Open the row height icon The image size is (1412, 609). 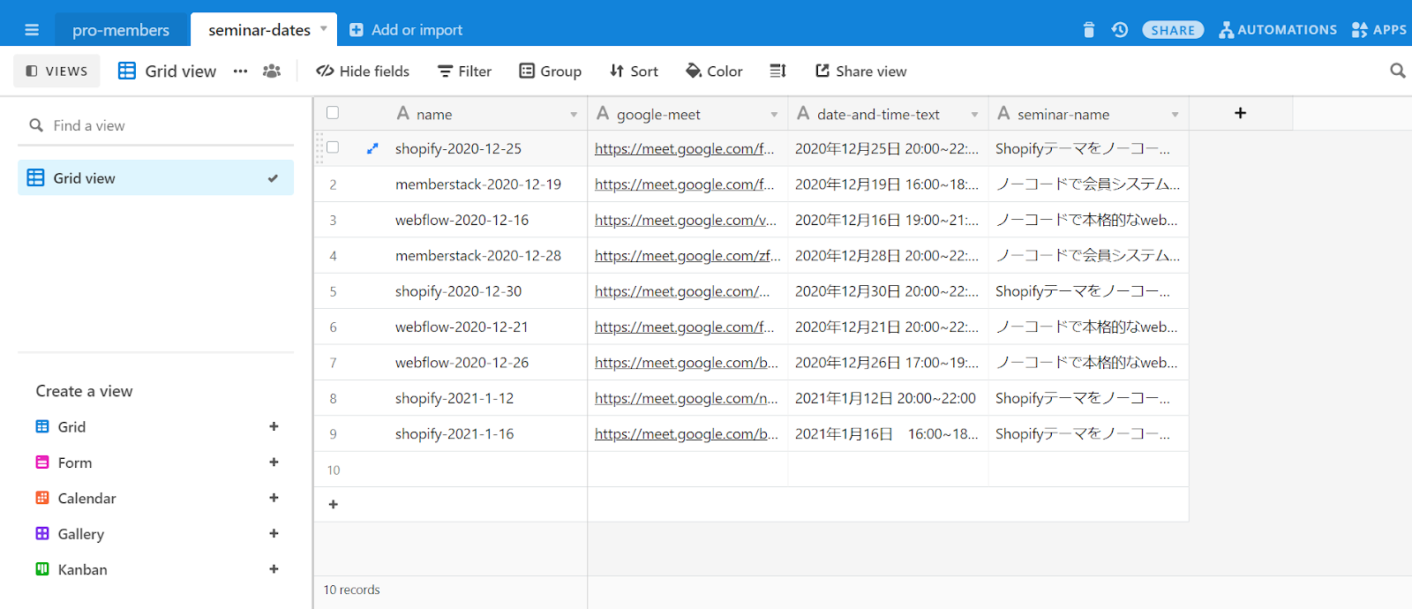777,71
